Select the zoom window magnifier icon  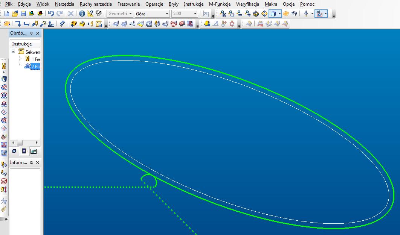coord(231,14)
